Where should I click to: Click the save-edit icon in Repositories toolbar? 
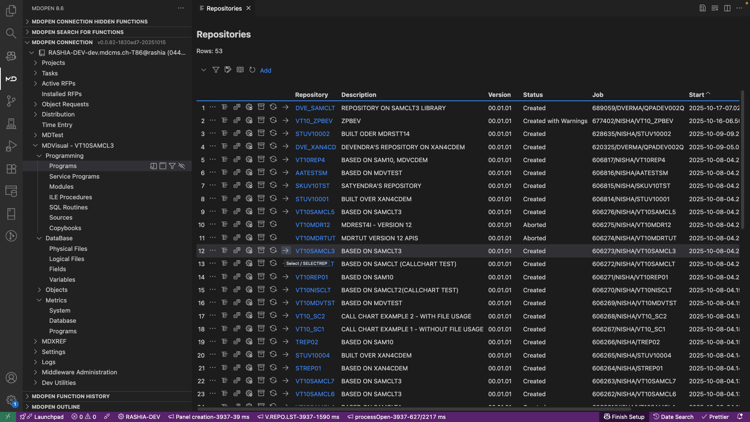(x=228, y=70)
